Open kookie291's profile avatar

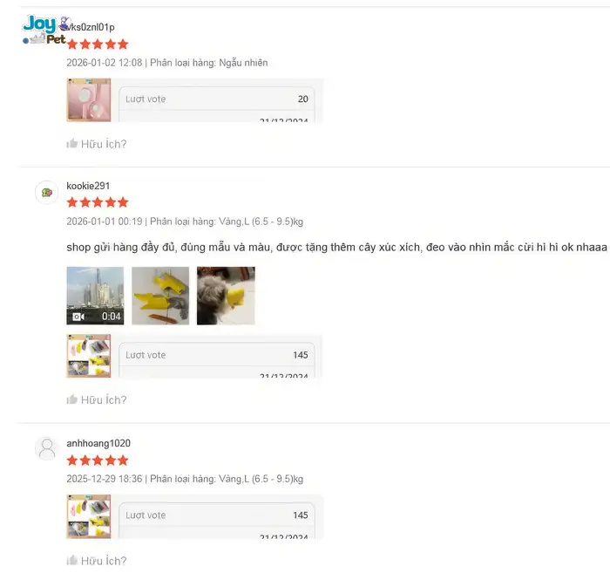pyautogui.click(x=47, y=192)
